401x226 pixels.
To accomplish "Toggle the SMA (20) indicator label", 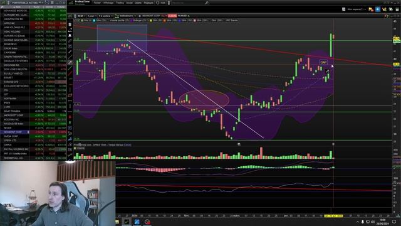I will (102, 20).
